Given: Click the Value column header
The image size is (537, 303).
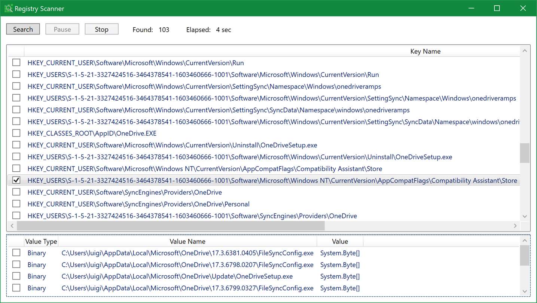Looking at the screenshot, I should point(340,242).
